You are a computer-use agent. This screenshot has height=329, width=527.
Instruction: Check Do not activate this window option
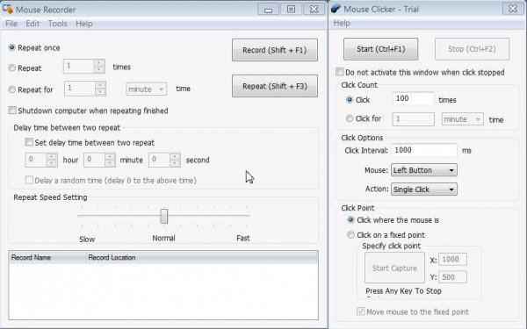point(340,72)
